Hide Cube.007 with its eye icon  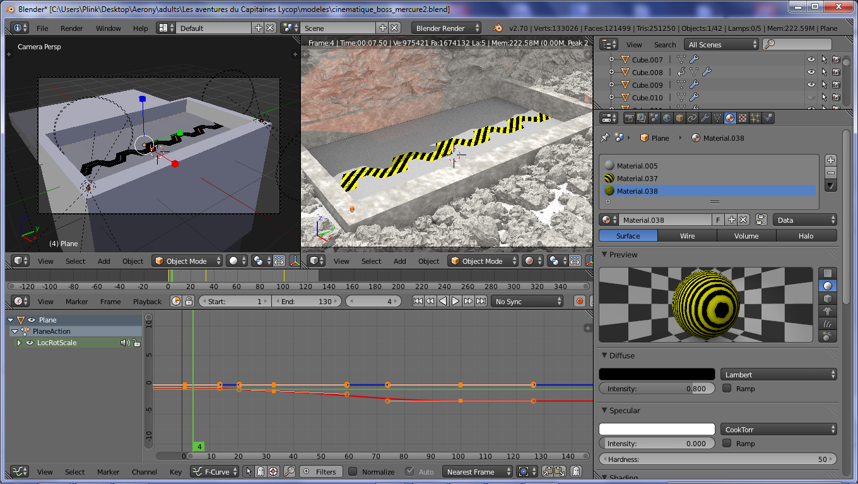pos(811,59)
